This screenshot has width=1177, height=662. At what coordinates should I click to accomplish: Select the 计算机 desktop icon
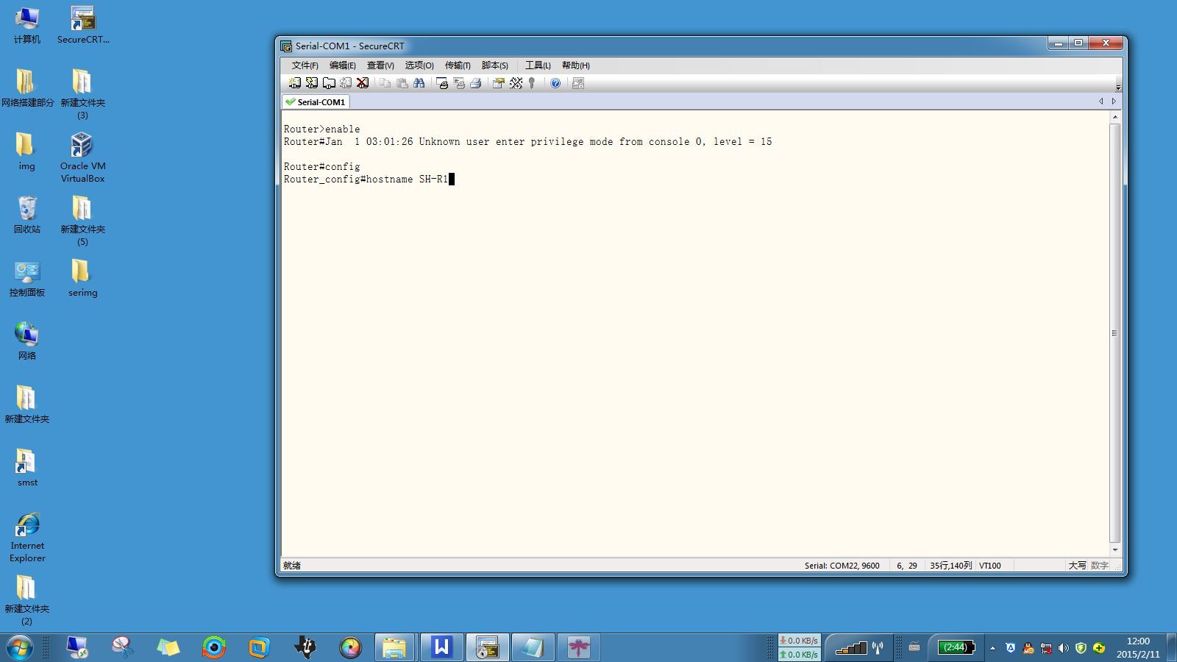click(x=27, y=26)
